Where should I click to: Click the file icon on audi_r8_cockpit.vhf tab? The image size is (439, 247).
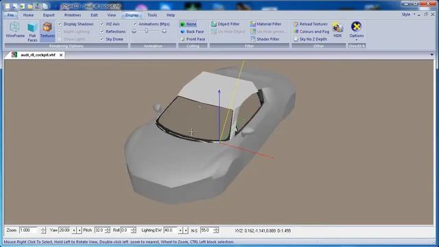[14, 55]
